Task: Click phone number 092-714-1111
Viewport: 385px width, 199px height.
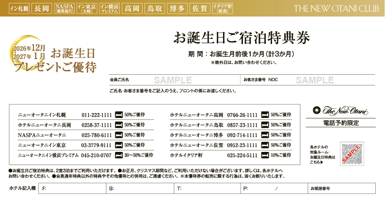Action: click(242, 135)
